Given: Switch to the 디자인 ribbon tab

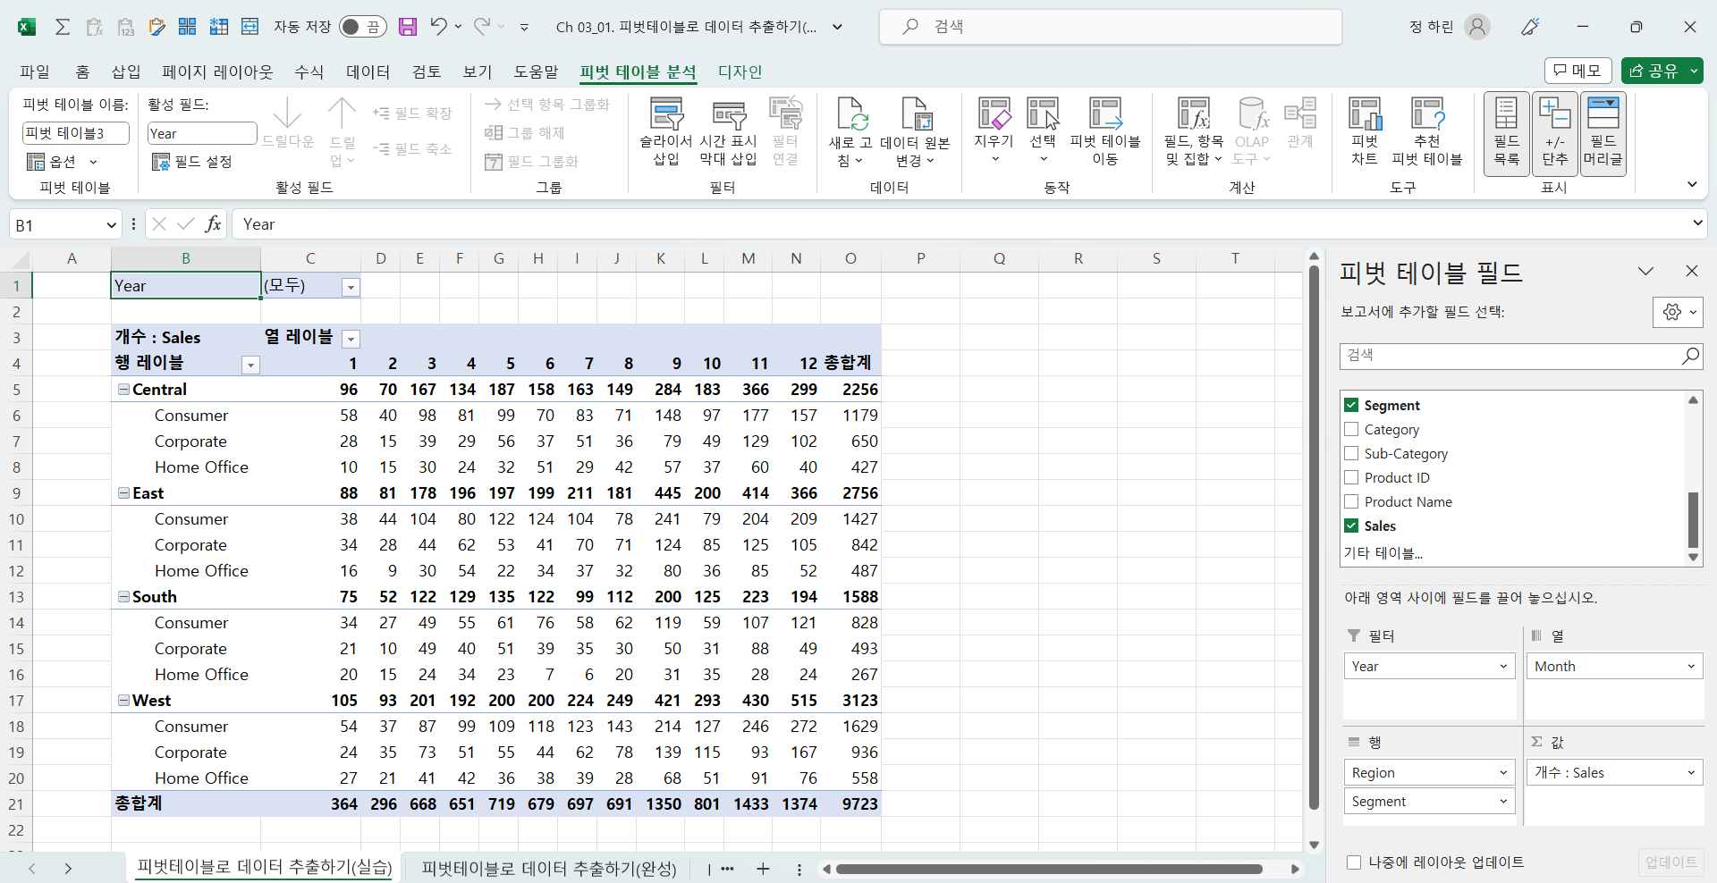Looking at the screenshot, I should point(740,71).
